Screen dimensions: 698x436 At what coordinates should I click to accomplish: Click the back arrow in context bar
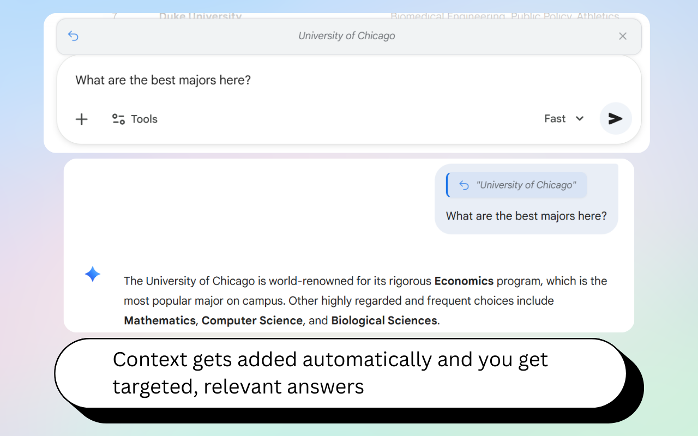73,35
